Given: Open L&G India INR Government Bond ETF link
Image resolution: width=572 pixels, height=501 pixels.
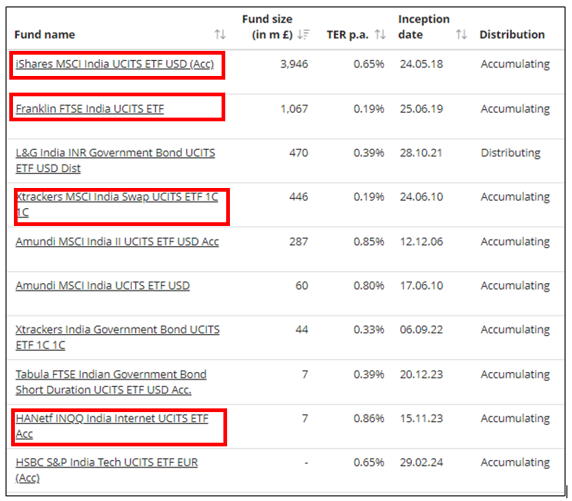Looking at the screenshot, I should coord(115,161).
